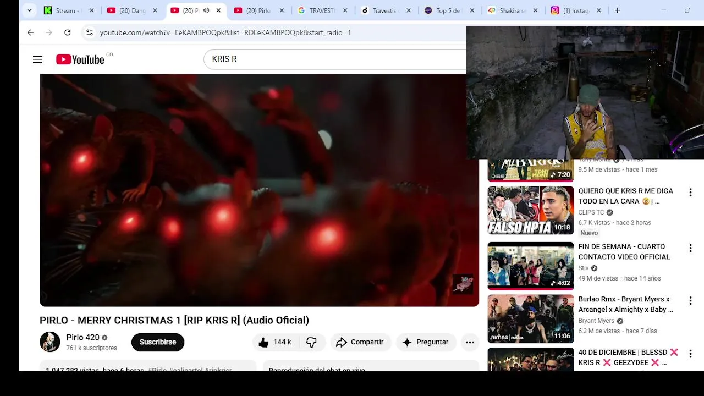This screenshot has height=396, width=704.
Task: Open 'FIN DE SEMANA - CUARTO CONTACTO' title
Action: click(x=624, y=251)
